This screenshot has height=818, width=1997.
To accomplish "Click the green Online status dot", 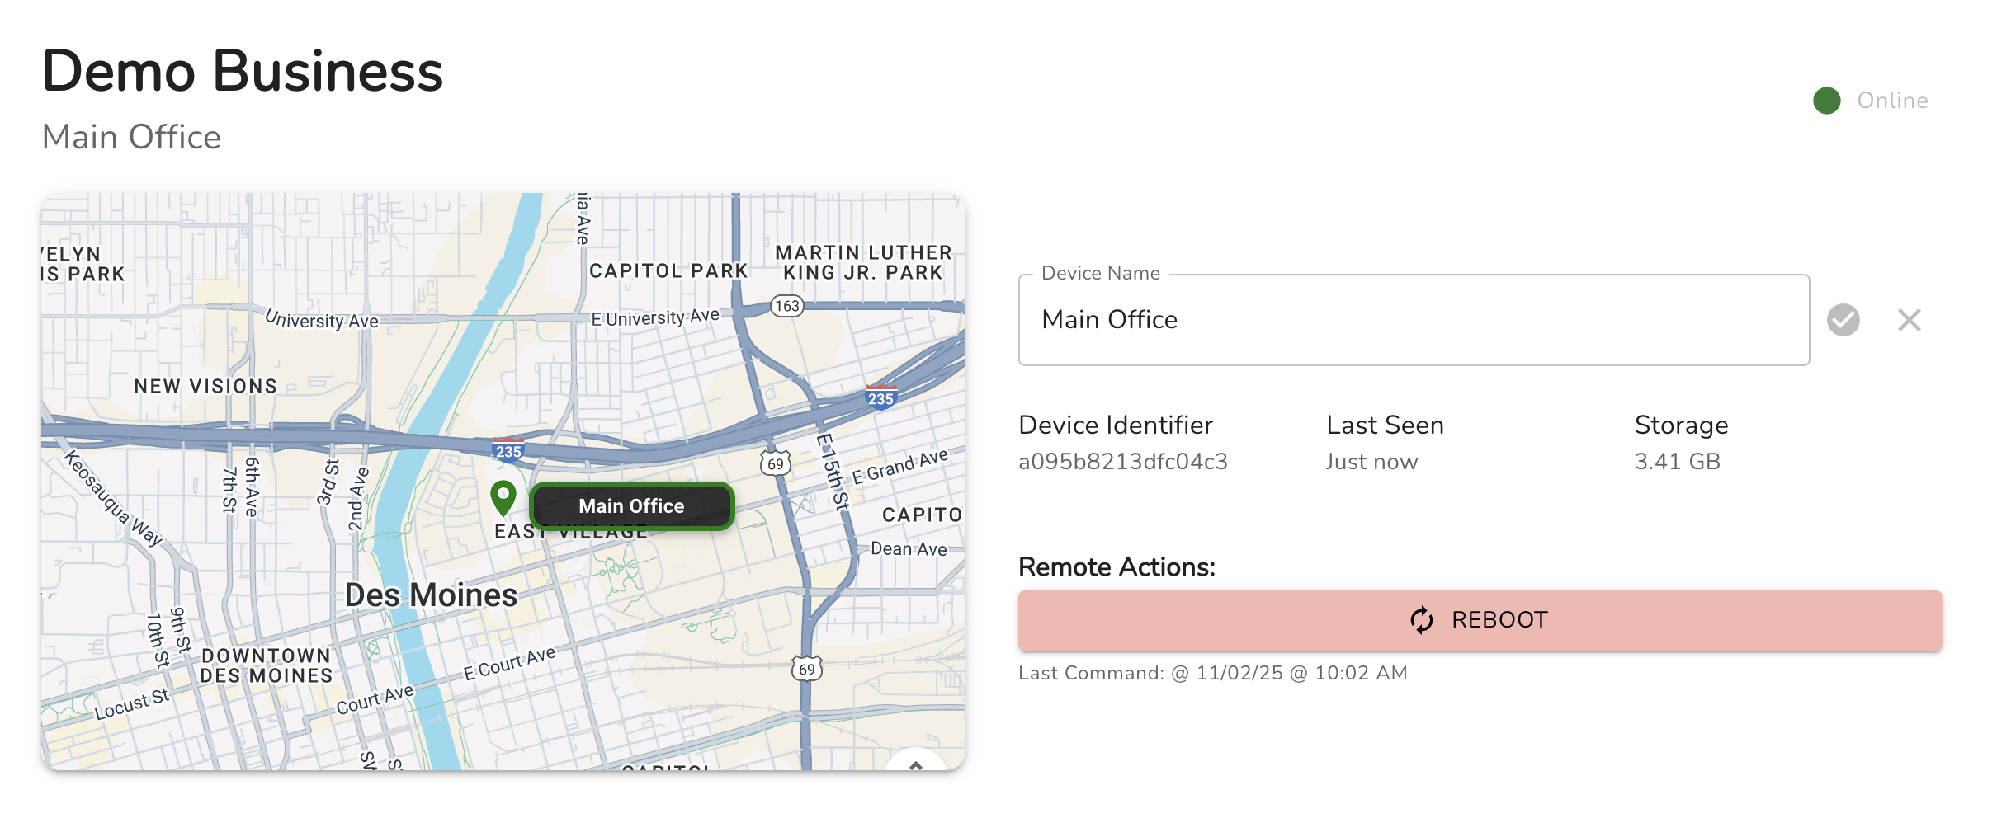I will coord(1826,101).
